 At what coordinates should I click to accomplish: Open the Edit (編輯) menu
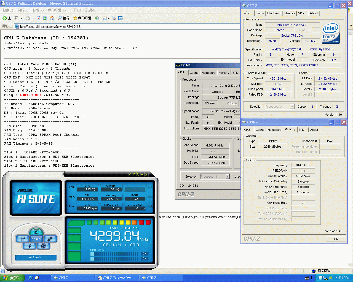(23, 10)
